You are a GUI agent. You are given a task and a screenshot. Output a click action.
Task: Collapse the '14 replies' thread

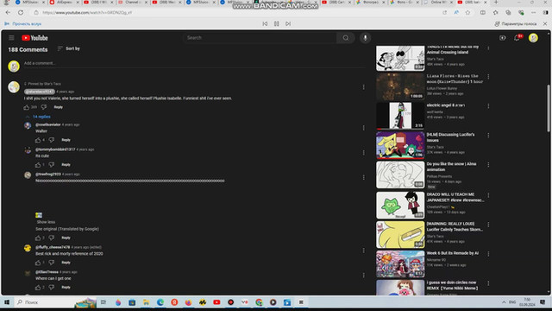pos(38,117)
